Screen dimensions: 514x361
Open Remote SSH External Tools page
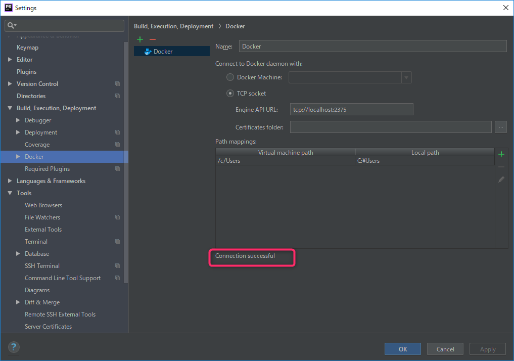click(x=60, y=314)
